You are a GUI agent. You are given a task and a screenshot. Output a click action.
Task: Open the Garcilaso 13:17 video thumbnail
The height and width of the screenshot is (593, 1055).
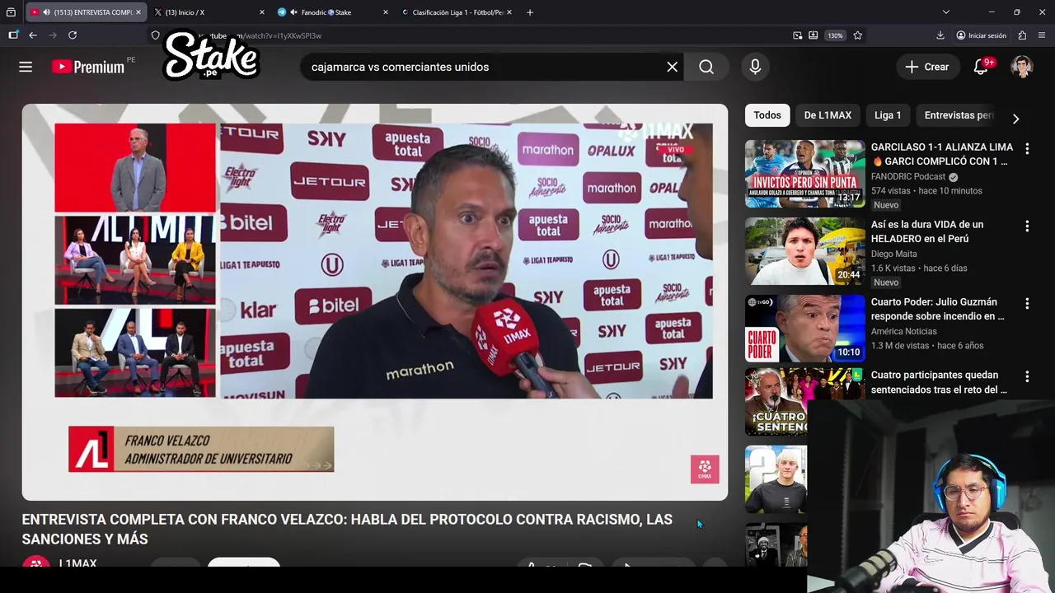pos(805,174)
